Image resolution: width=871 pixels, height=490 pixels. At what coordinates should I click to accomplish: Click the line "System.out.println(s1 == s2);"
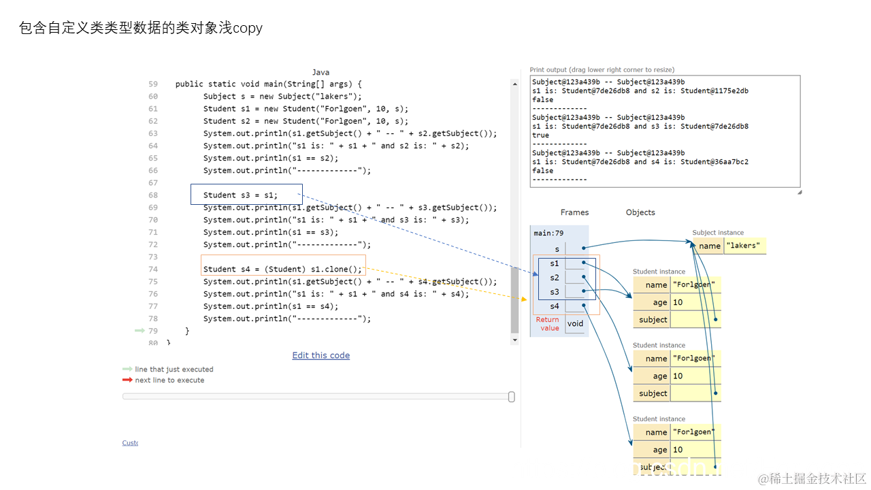tap(270, 158)
